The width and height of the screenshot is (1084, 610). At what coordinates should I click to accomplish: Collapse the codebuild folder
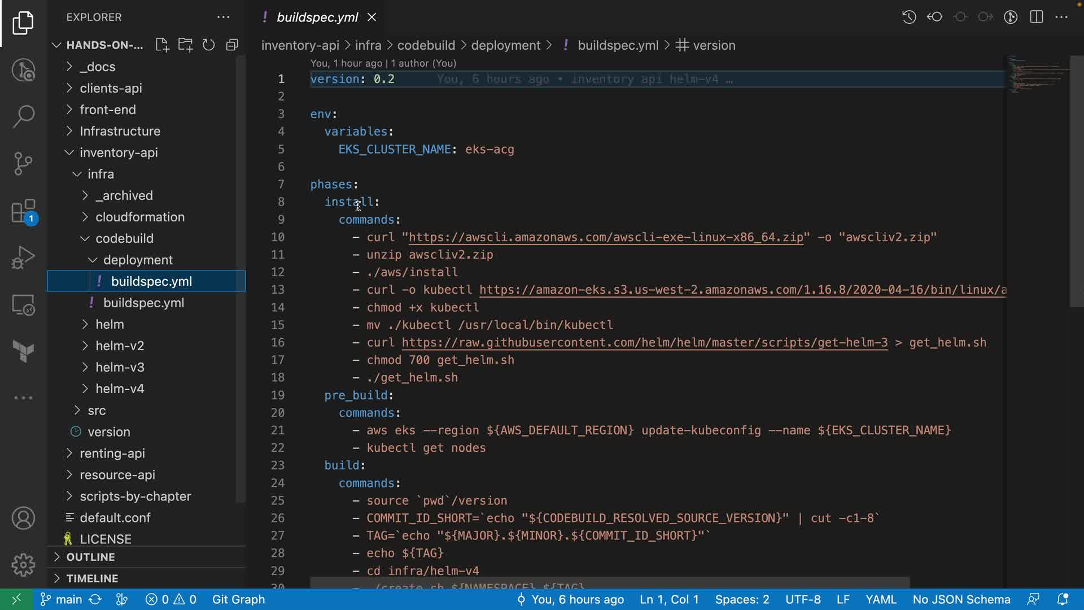click(x=124, y=238)
